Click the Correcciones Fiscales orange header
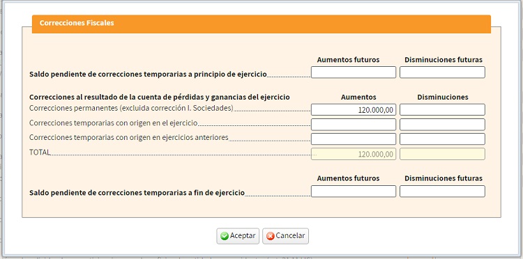Screen dimensions: 523x259 [261, 24]
